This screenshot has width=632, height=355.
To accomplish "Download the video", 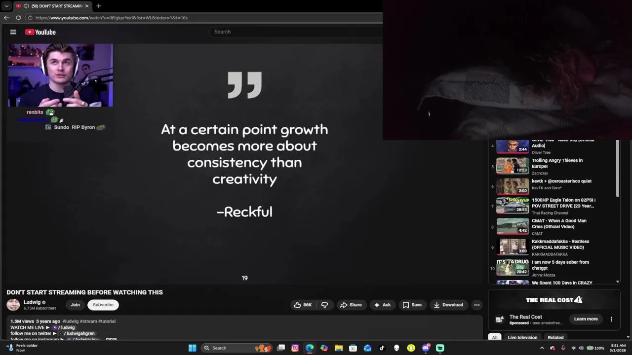I will click(x=448, y=305).
